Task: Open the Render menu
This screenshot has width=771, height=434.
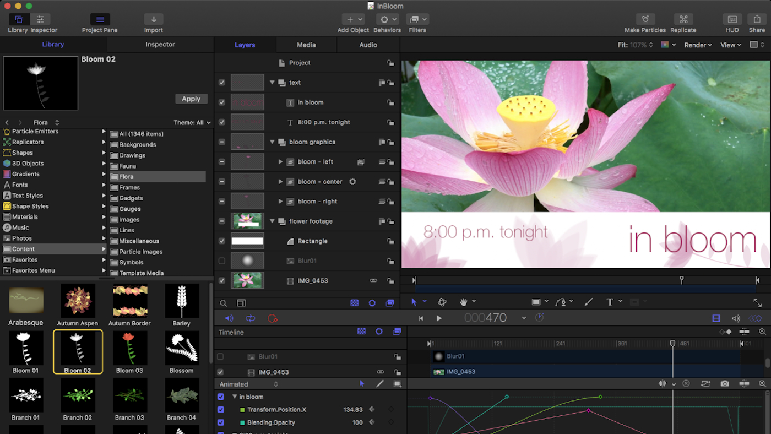Action: [698, 45]
